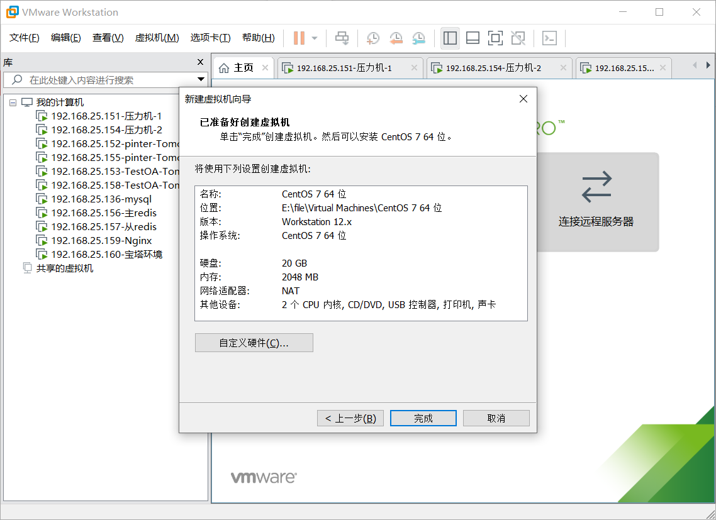Click the orange pause virtual machine icon
Image resolution: width=716 pixels, height=520 pixels.
tap(299, 38)
